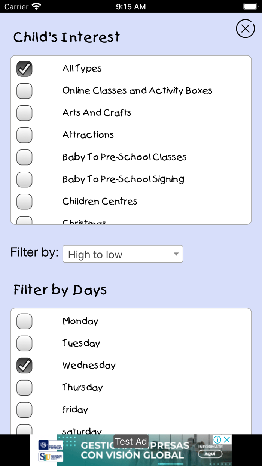This screenshot has width=262, height=466.
Task: Uncheck the All Types checkbox
Action: 24,69
